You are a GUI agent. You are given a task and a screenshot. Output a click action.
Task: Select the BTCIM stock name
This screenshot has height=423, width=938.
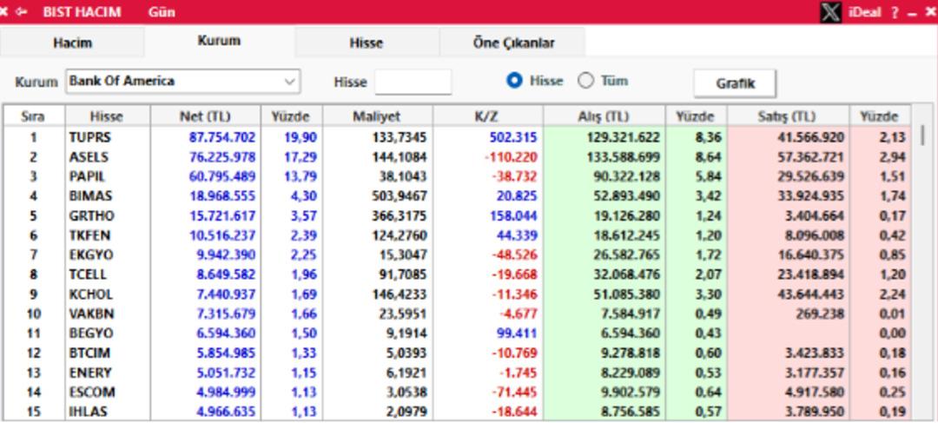(x=89, y=353)
